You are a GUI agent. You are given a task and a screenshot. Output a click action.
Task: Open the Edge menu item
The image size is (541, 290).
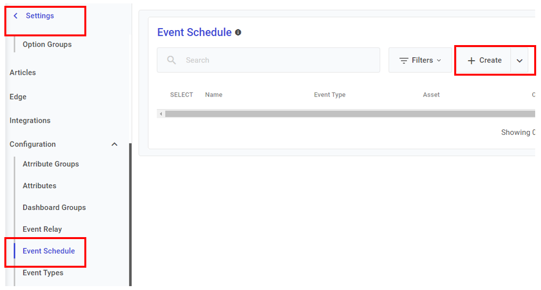18,97
